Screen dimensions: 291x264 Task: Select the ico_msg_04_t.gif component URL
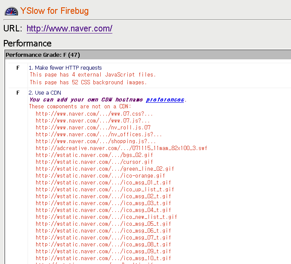pyautogui.click(x=103, y=210)
